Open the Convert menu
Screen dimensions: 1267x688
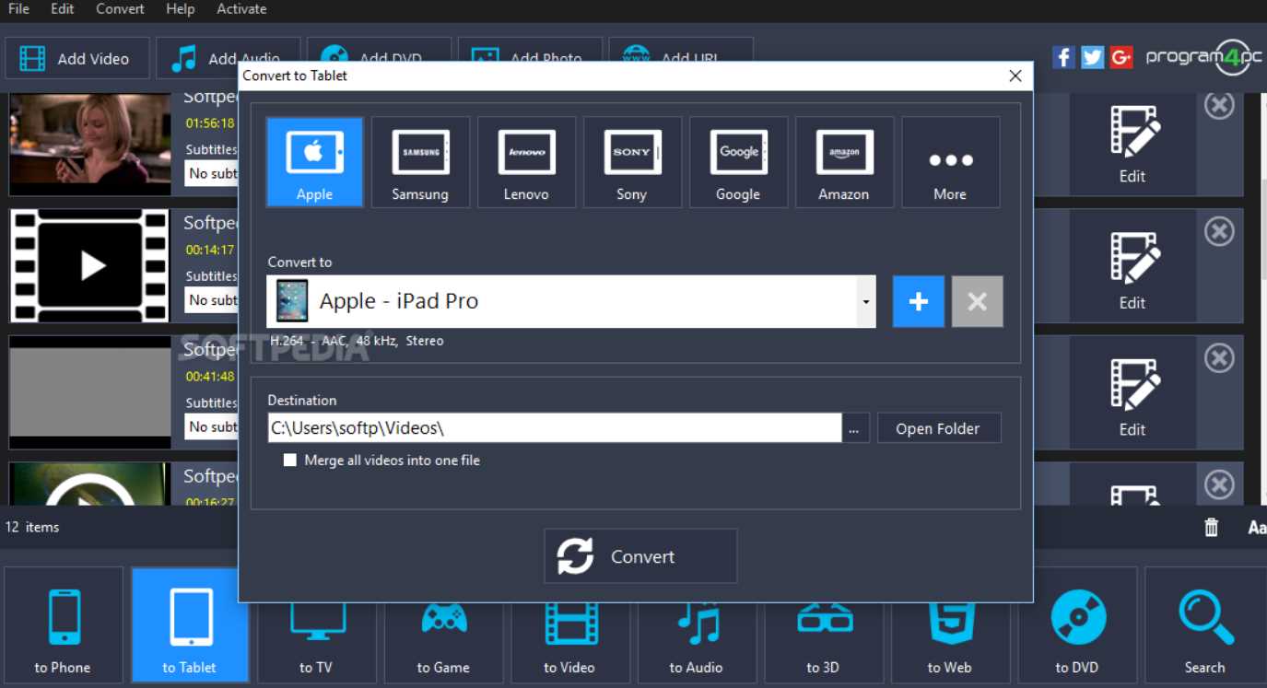point(120,9)
